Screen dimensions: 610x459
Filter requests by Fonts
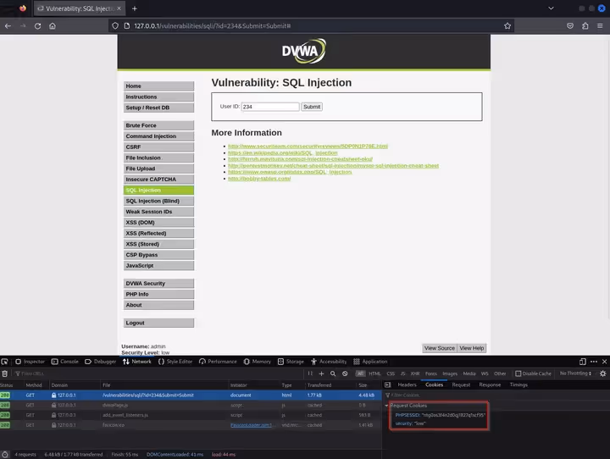click(x=431, y=373)
